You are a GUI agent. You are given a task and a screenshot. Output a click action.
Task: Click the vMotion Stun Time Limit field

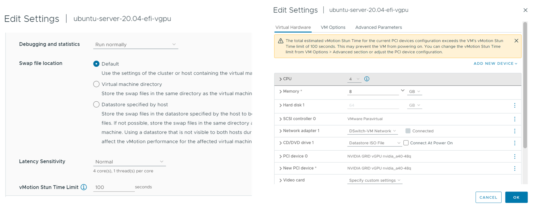113,187
